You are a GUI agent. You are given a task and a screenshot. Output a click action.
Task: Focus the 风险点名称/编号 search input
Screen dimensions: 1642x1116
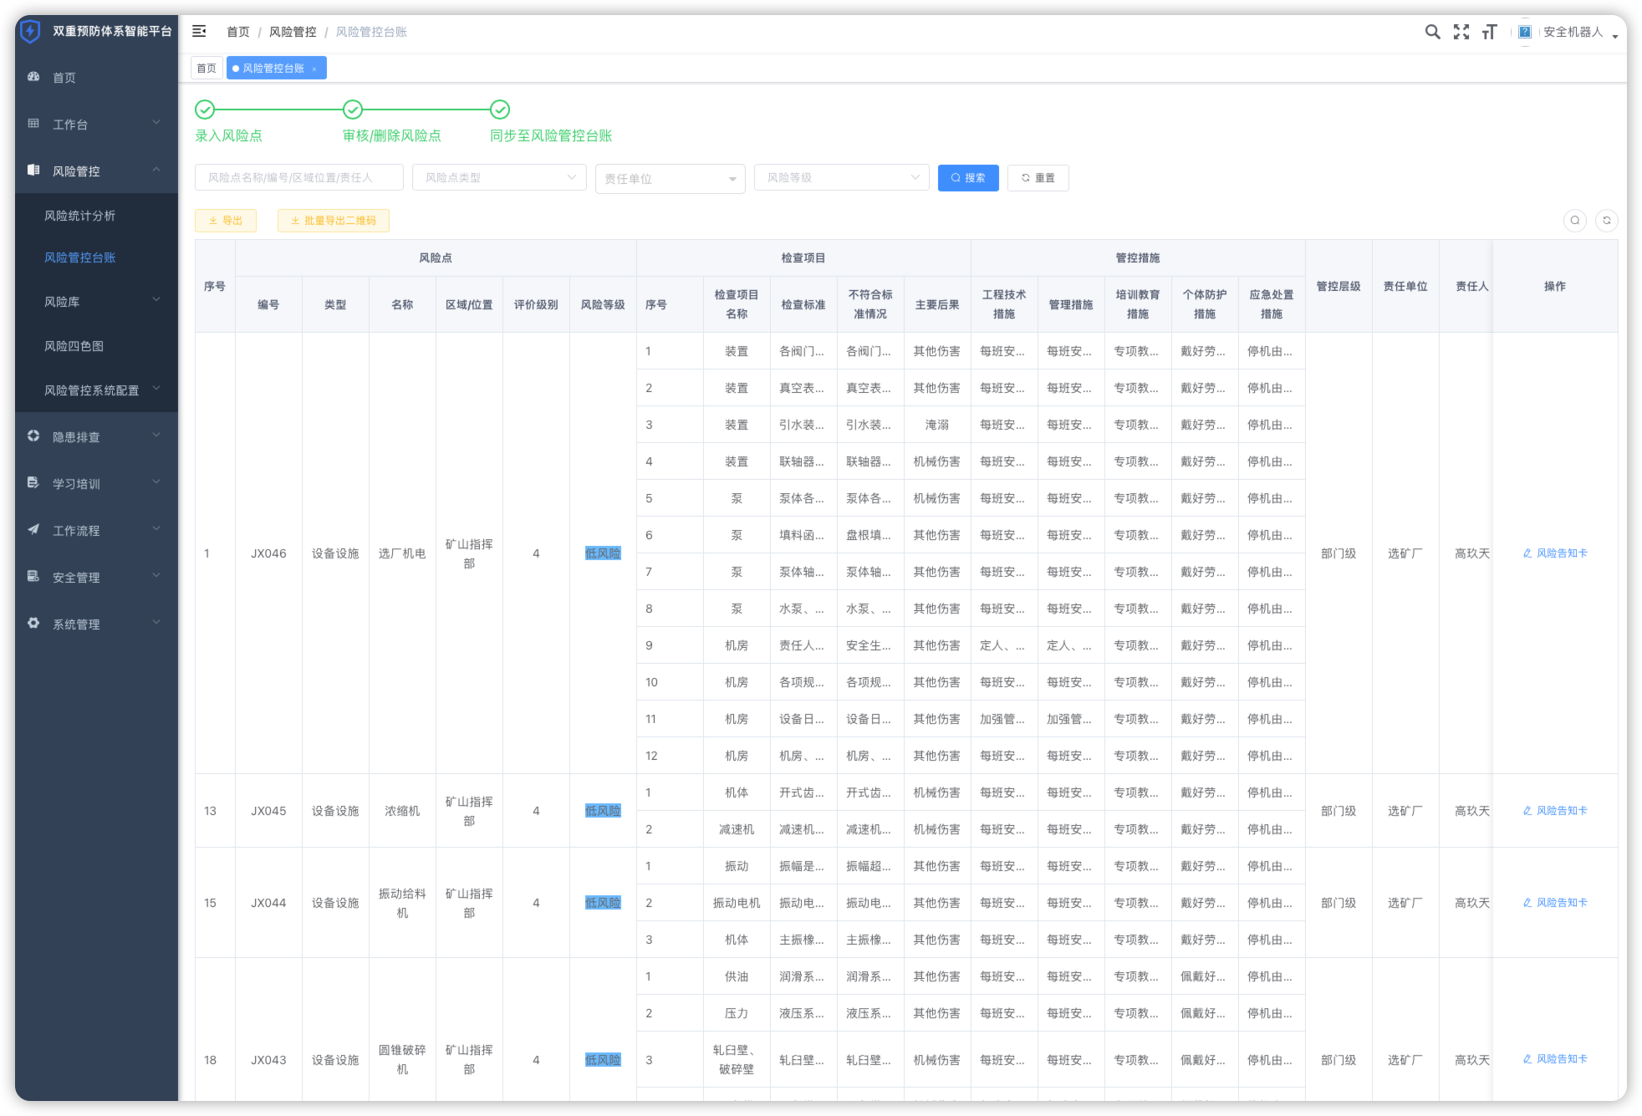click(299, 177)
